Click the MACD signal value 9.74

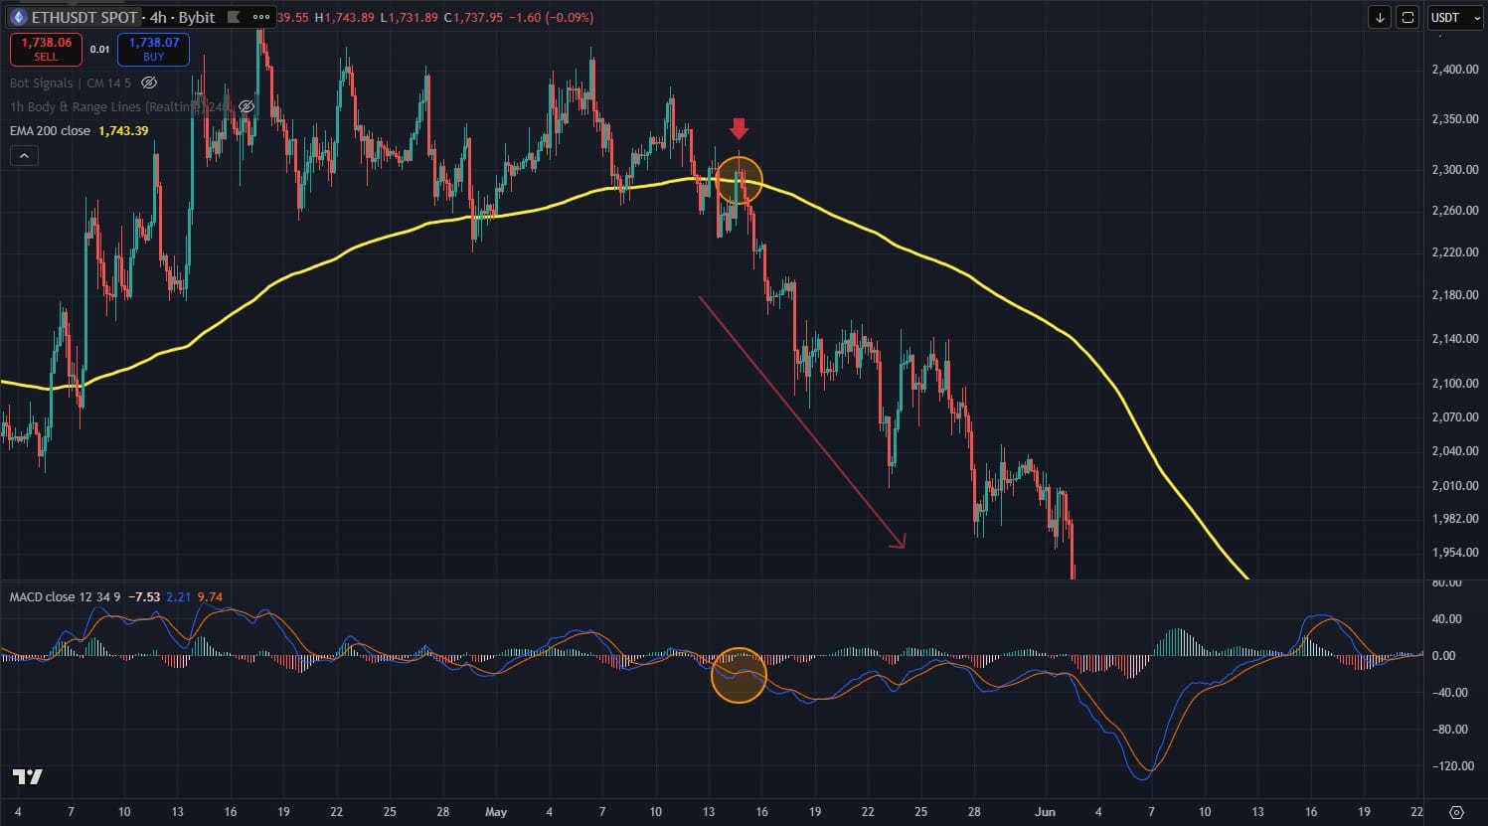211,597
